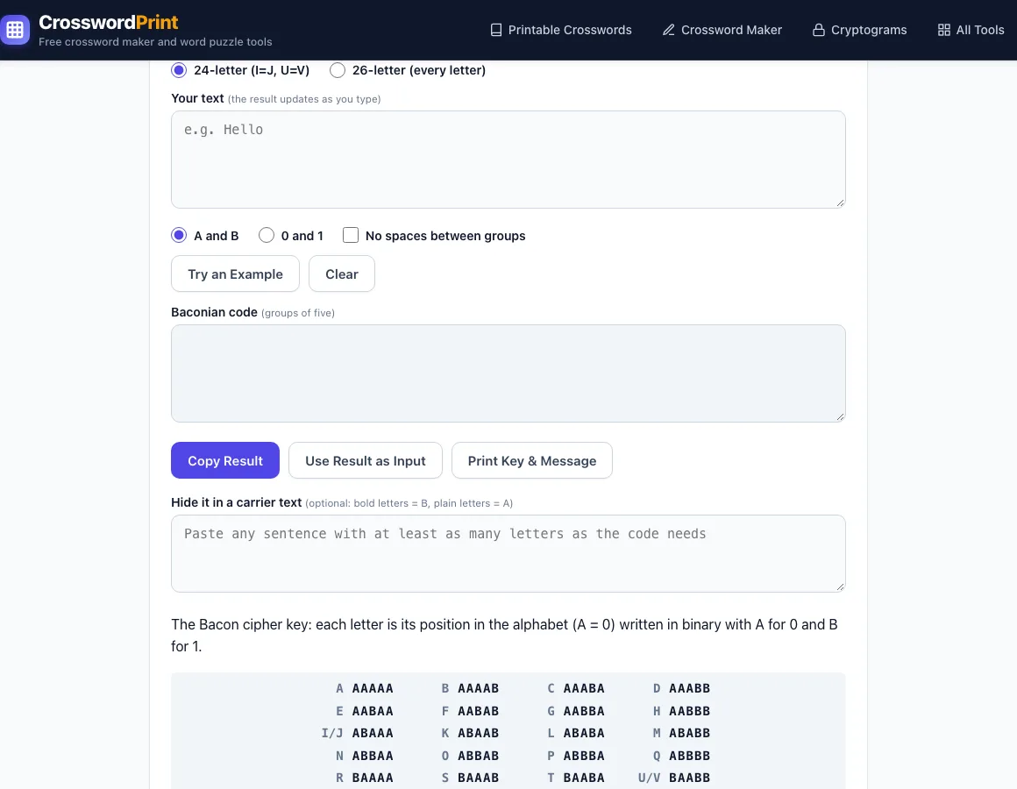
Task: Open the Crossword Maker menu item
Action: click(722, 30)
